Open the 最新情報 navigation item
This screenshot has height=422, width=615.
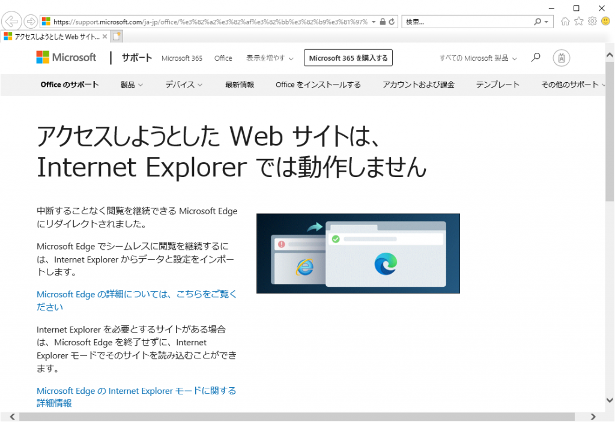(x=239, y=84)
